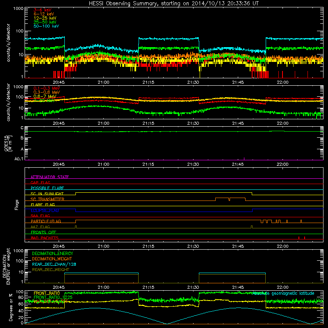Select the BAD_PACKETS flag label
The width and height of the screenshot is (328, 328).
click(45, 238)
